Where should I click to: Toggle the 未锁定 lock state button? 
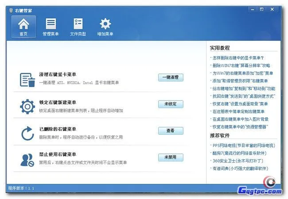(170, 104)
